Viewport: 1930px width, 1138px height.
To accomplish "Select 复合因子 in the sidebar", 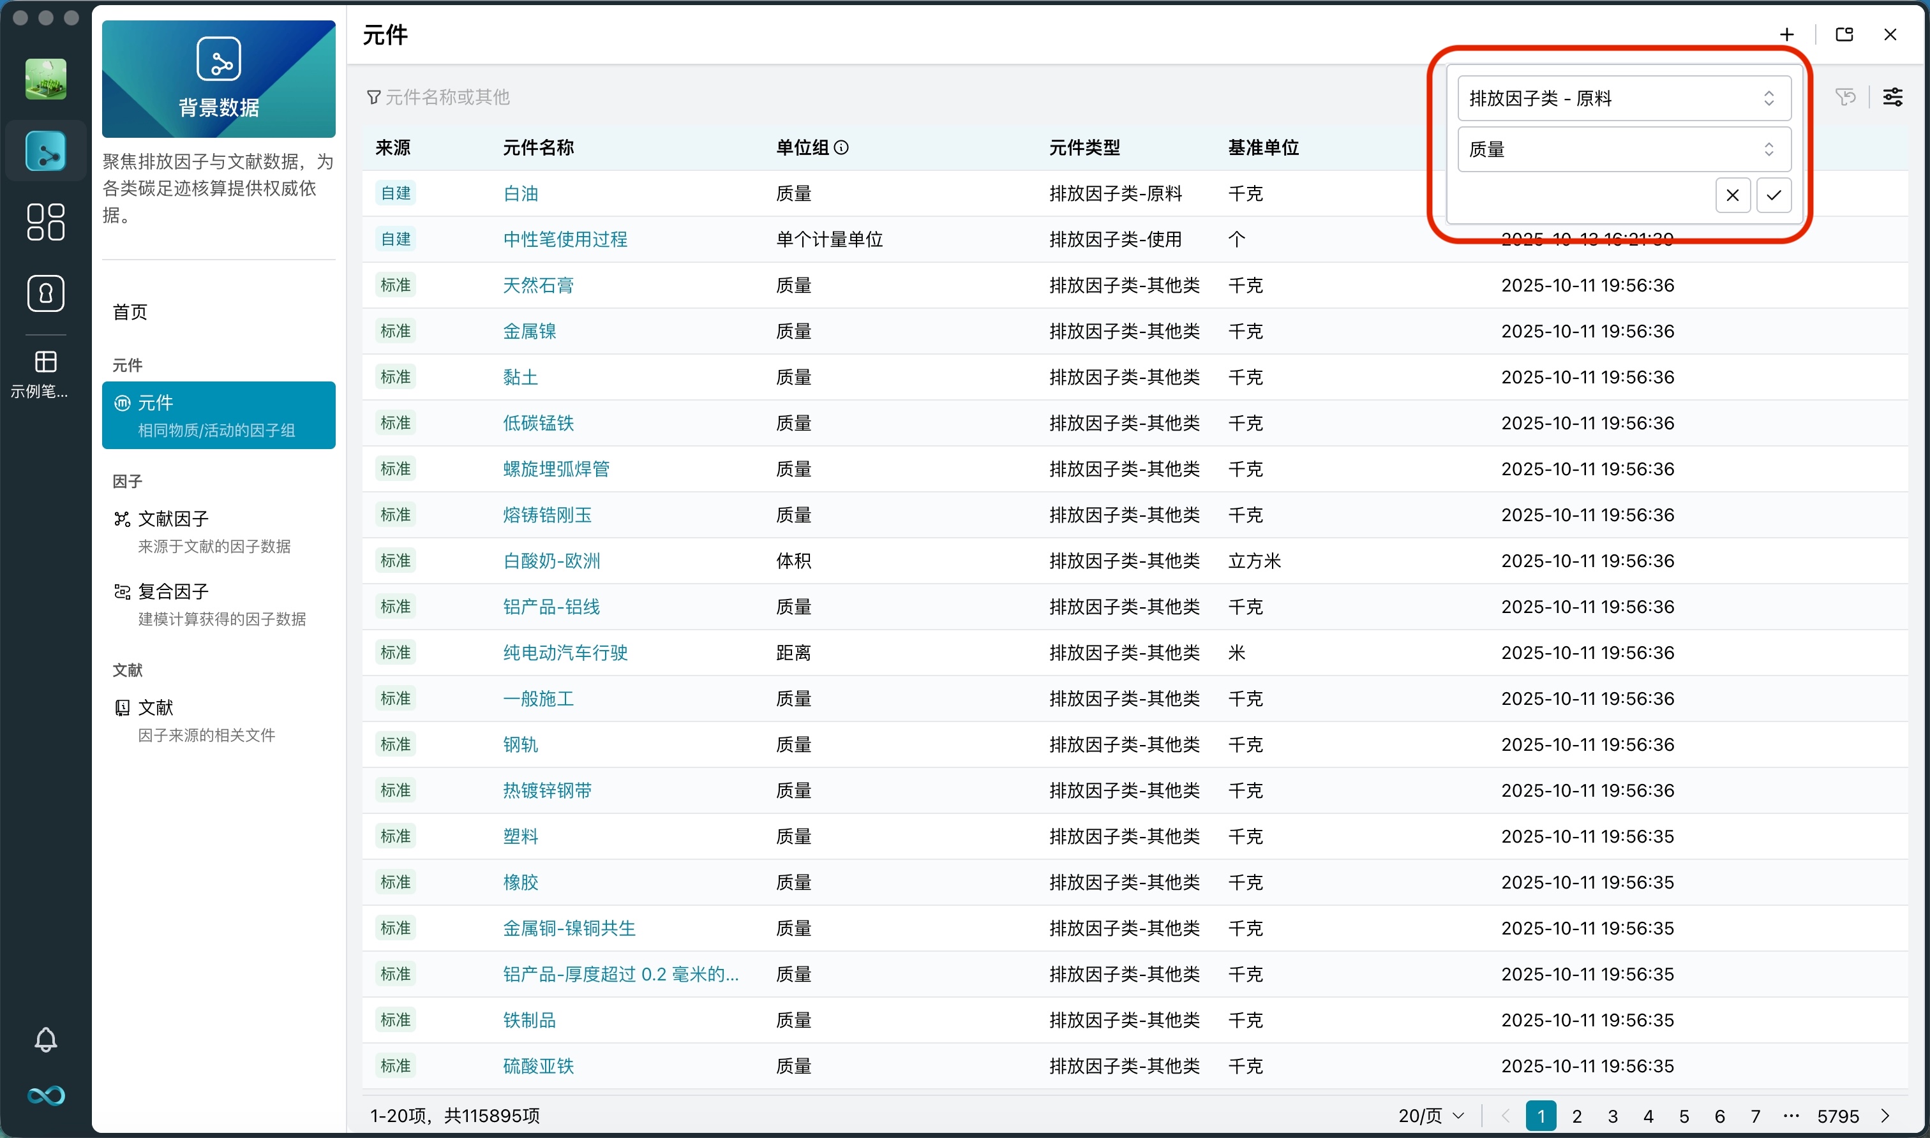I will [174, 591].
